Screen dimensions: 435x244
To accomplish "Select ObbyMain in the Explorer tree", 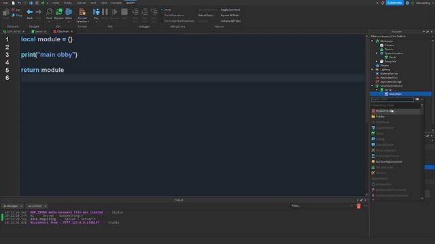I will point(400,94).
